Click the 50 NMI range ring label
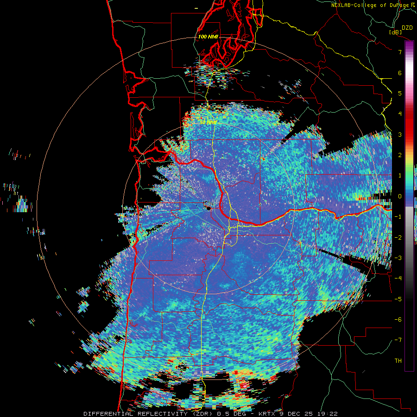 208,122
